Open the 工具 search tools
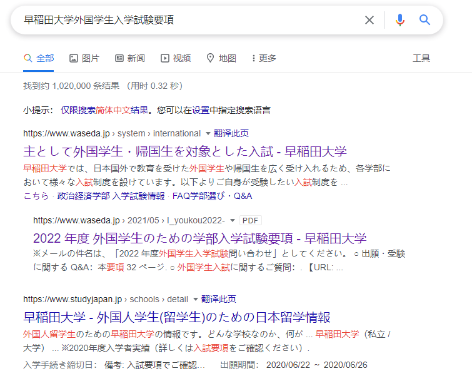Screen dimensions: 472x381 (421, 58)
